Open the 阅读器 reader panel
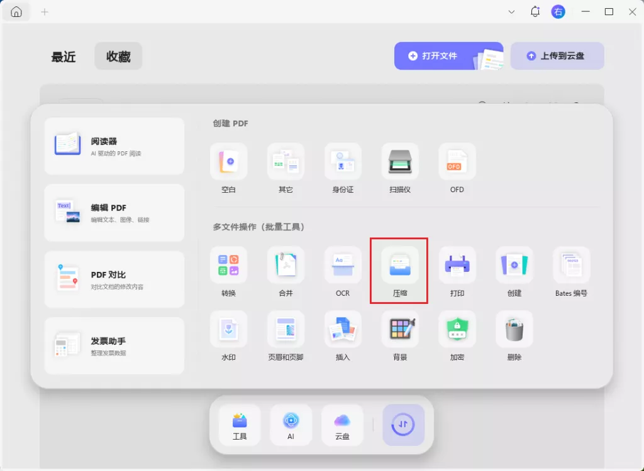Screen dimensions: 644x471 (114, 146)
